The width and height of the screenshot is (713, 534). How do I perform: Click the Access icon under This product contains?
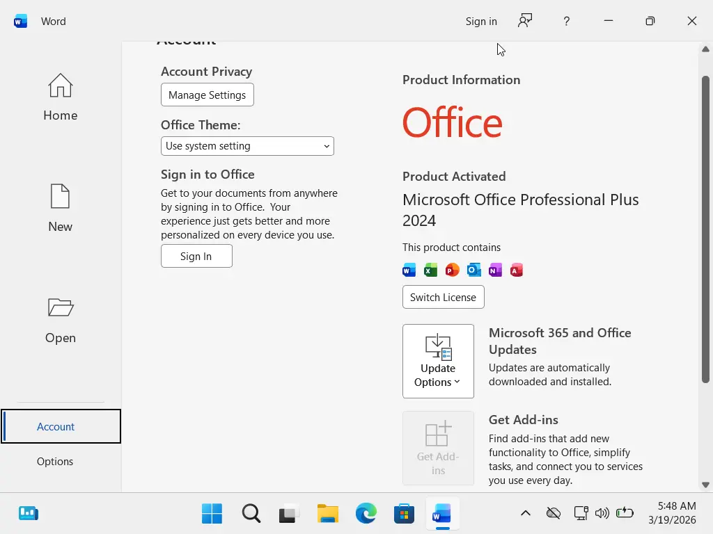tap(517, 270)
